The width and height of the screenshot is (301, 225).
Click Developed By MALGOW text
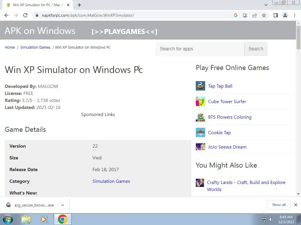(x=31, y=86)
